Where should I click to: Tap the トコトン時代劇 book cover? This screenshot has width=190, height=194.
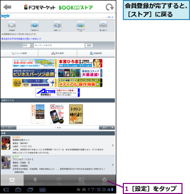[76, 114]
